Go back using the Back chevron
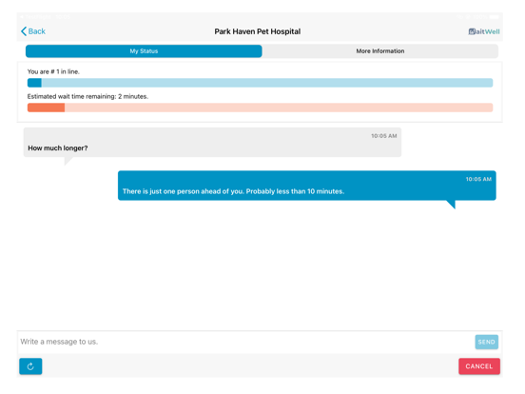This screenshot has height=394, width=525. 32,31
